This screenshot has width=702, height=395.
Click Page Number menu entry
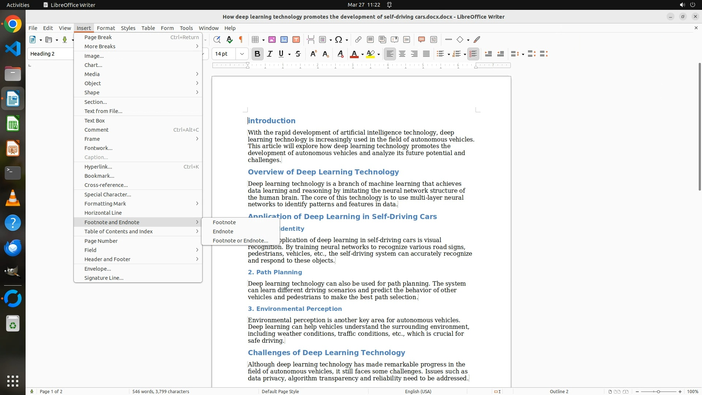[x=101, y=241]
